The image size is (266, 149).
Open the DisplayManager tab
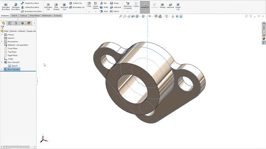click(29, 23)
